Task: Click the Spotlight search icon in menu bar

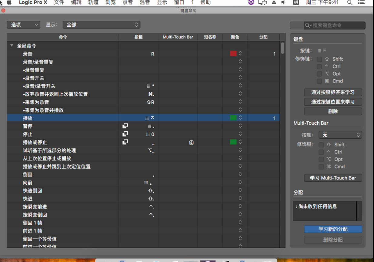Action: [349, 2]
